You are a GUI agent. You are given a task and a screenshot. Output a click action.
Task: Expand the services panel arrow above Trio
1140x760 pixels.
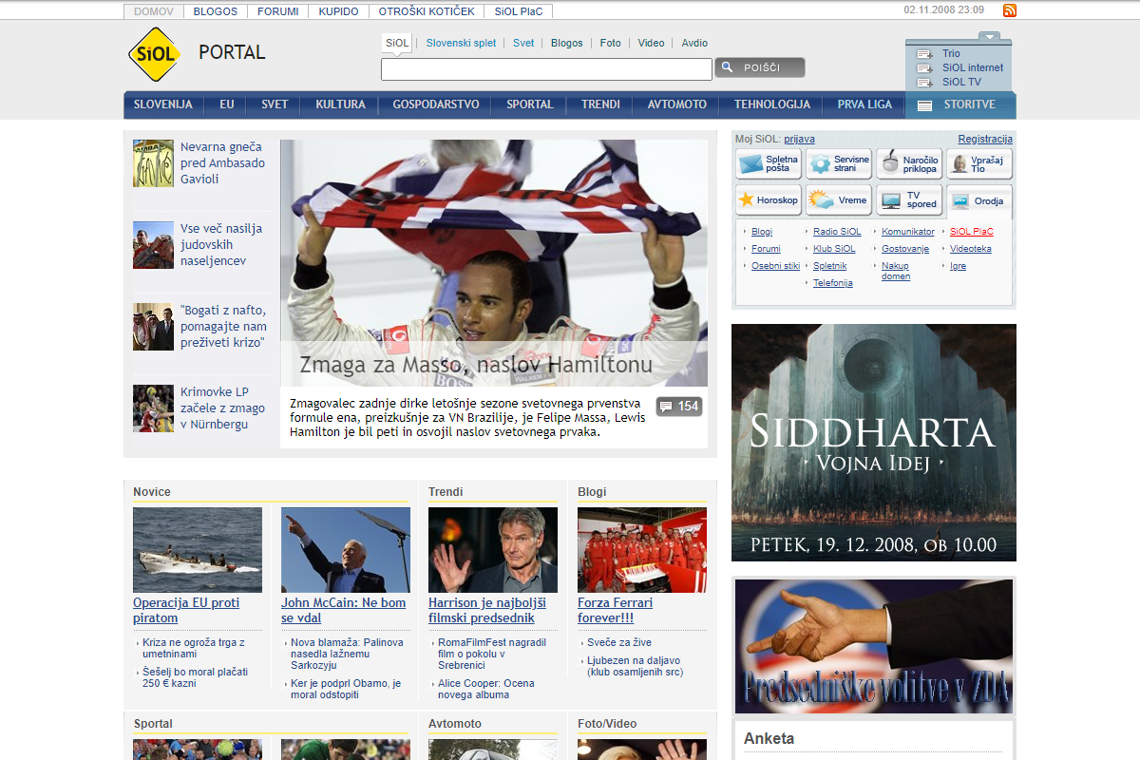(x=990, y=37)
